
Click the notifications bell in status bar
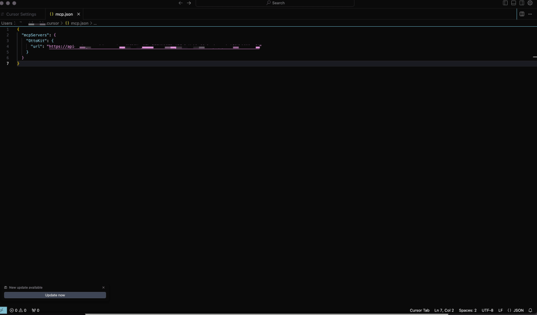(530, 310)
